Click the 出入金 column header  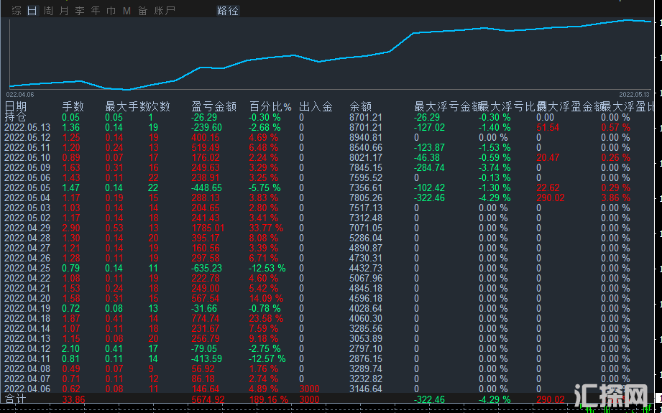(x=316, y=106)
